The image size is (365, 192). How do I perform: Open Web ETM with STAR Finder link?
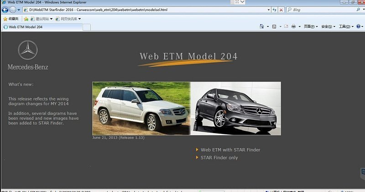[x=230, y=150]
